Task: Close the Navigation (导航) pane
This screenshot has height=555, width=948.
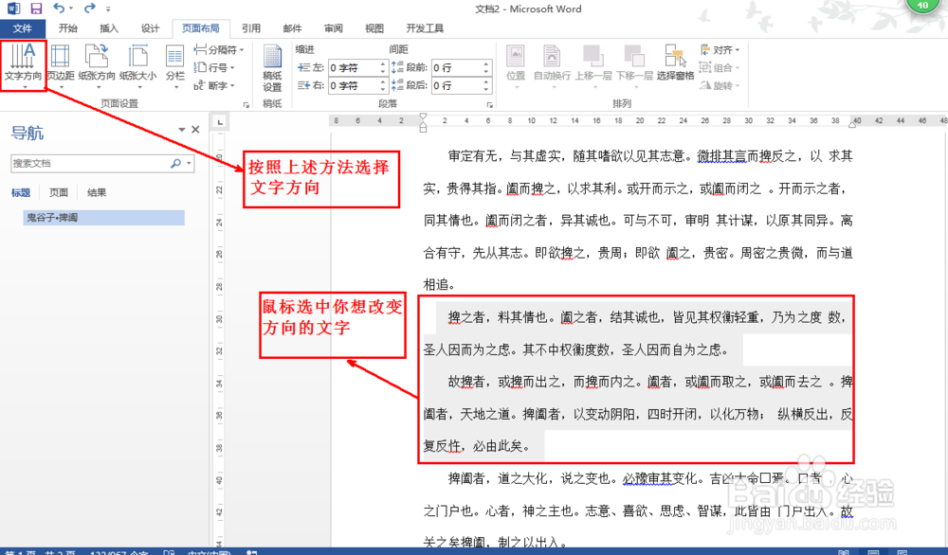Action: 195,129
